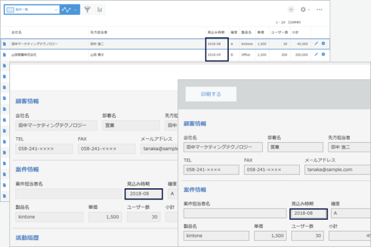Click FAX field in the print window
The height and width of the screenshot is (247, 371).
(x=272, y=170)
